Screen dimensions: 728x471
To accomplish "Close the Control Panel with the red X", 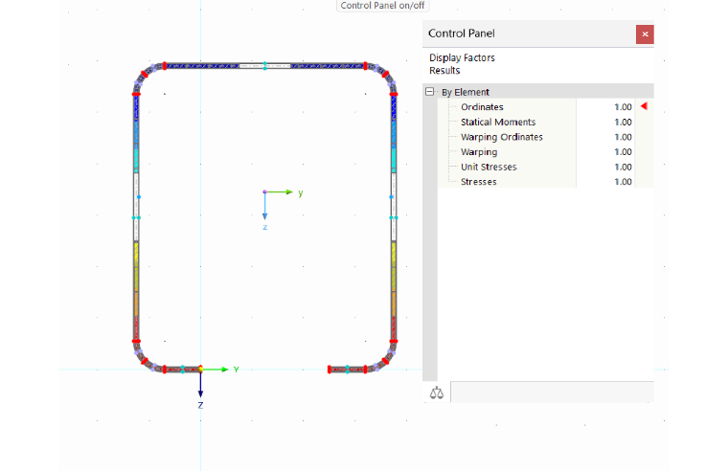I will point(645,34).
